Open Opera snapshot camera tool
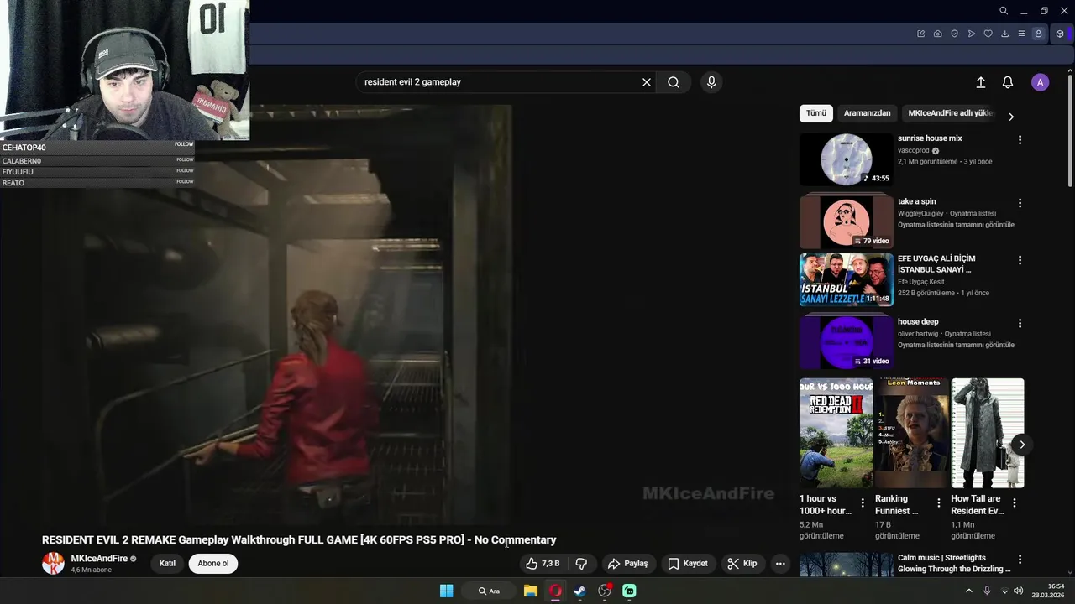Screen dimensions: 1075x604 pyautogui.click(x=937, y=34)
